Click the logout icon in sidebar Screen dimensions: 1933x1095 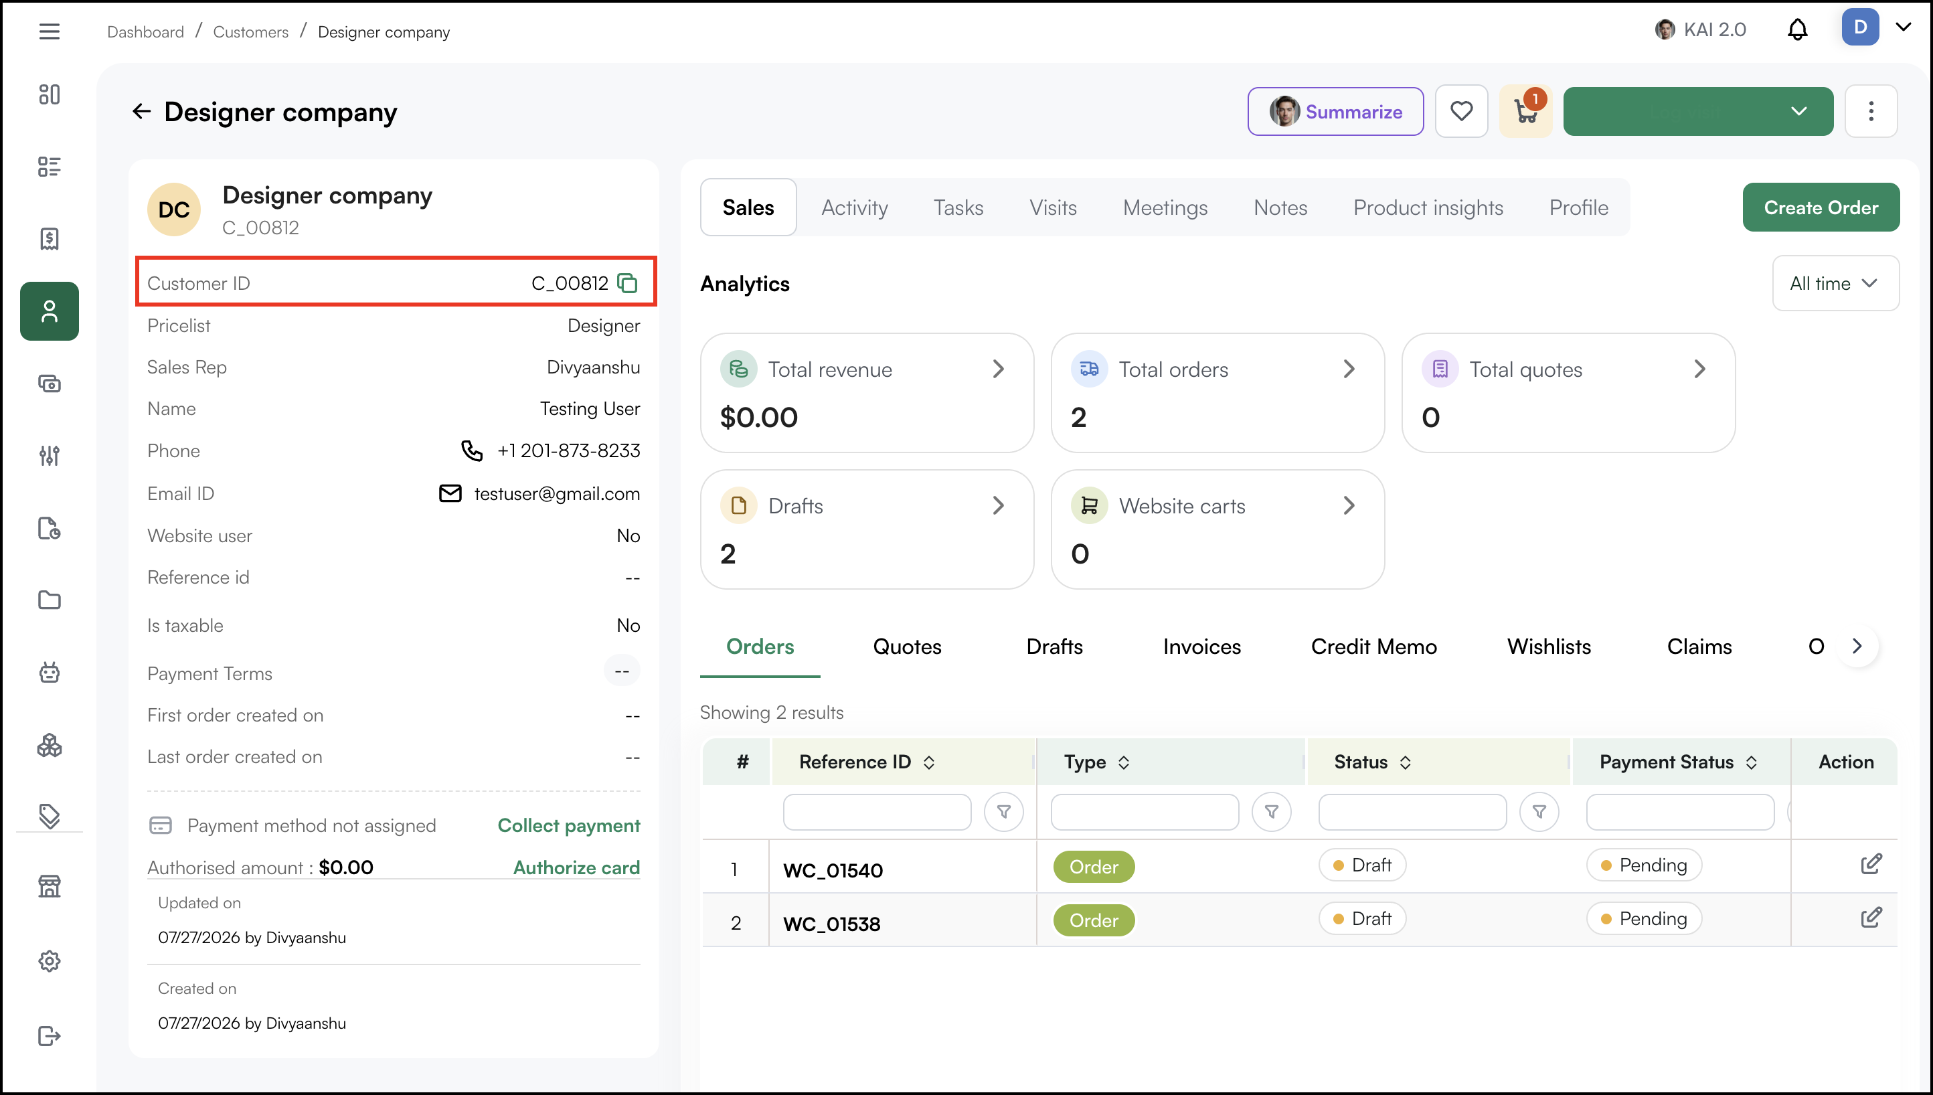pyautogui.click(x=49, y=1035)
